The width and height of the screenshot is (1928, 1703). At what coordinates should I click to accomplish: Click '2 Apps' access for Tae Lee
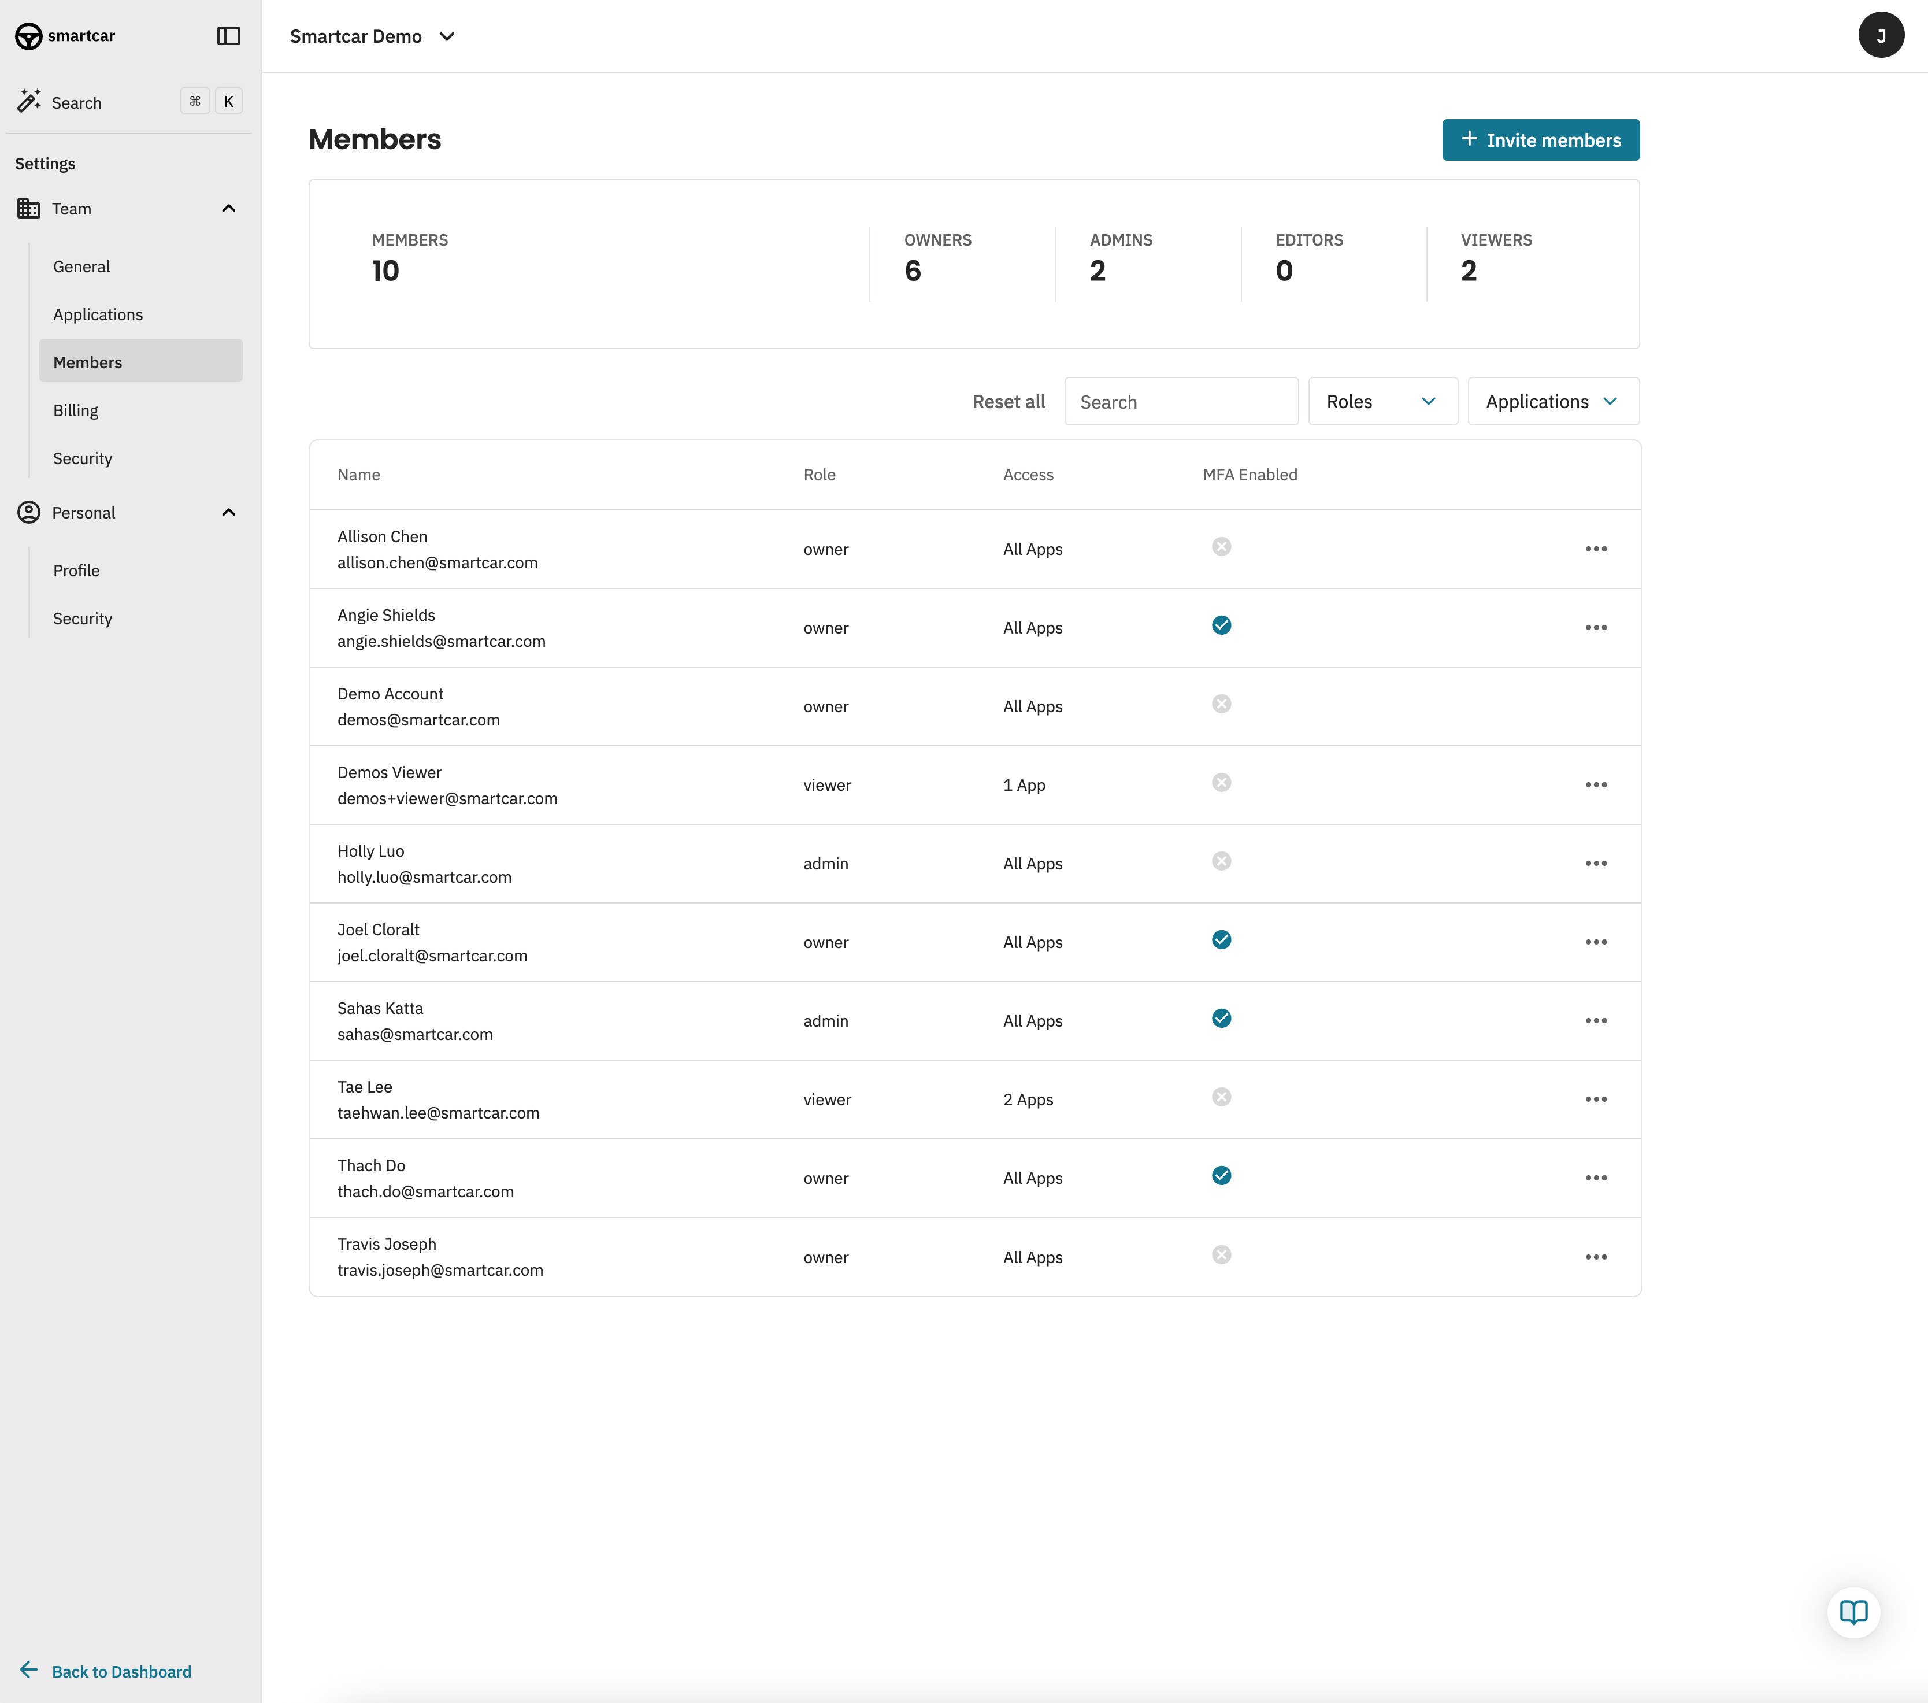click(1028, 1099)
